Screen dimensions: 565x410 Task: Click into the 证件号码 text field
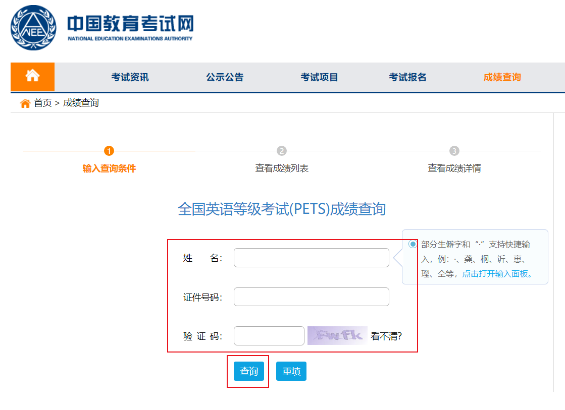coord(311,297)
